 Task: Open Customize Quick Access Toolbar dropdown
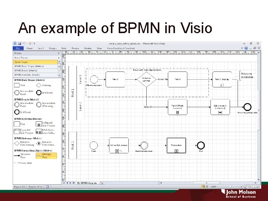(x=34, y=44)
